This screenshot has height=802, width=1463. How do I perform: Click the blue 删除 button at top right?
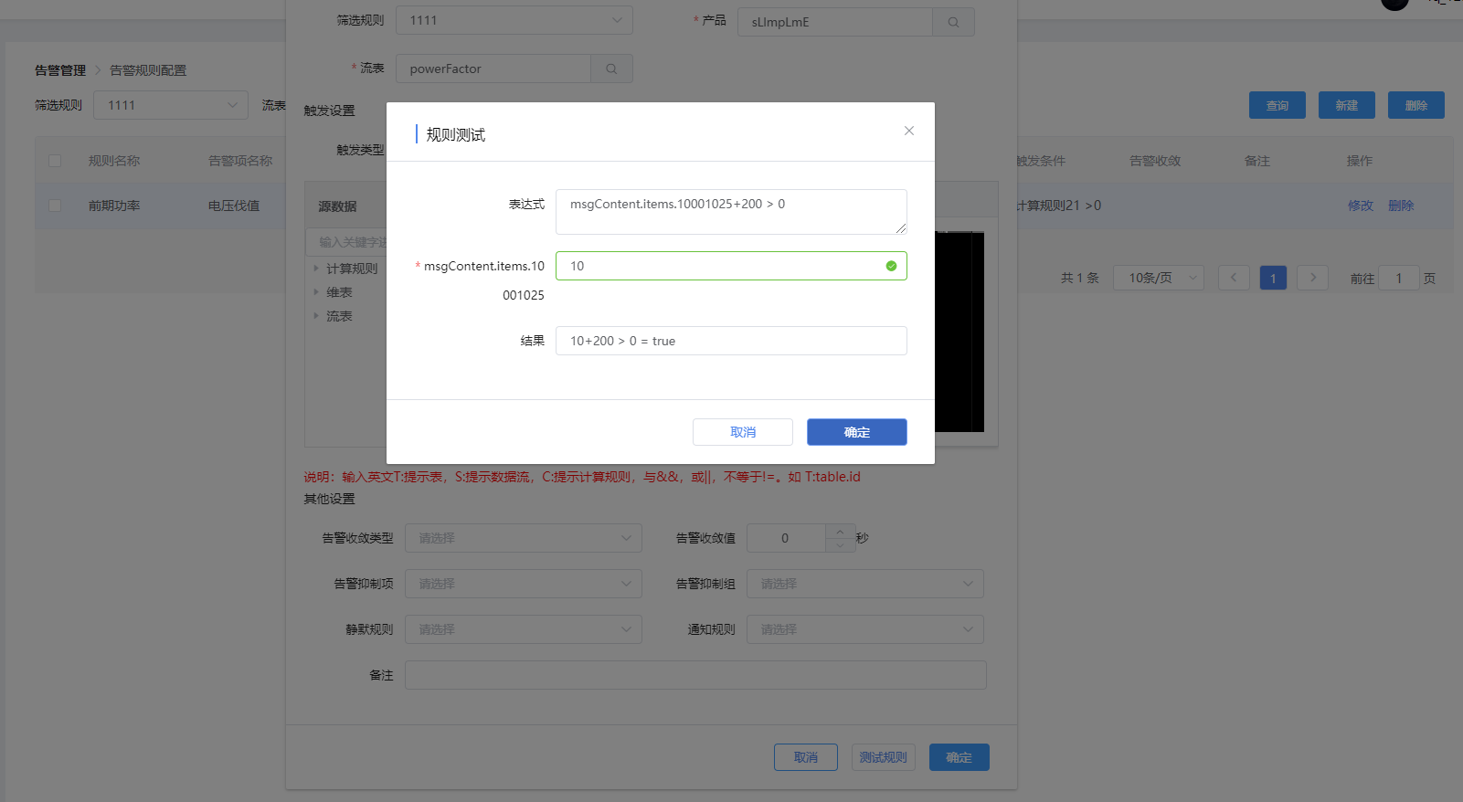[x=1415, y=105]
